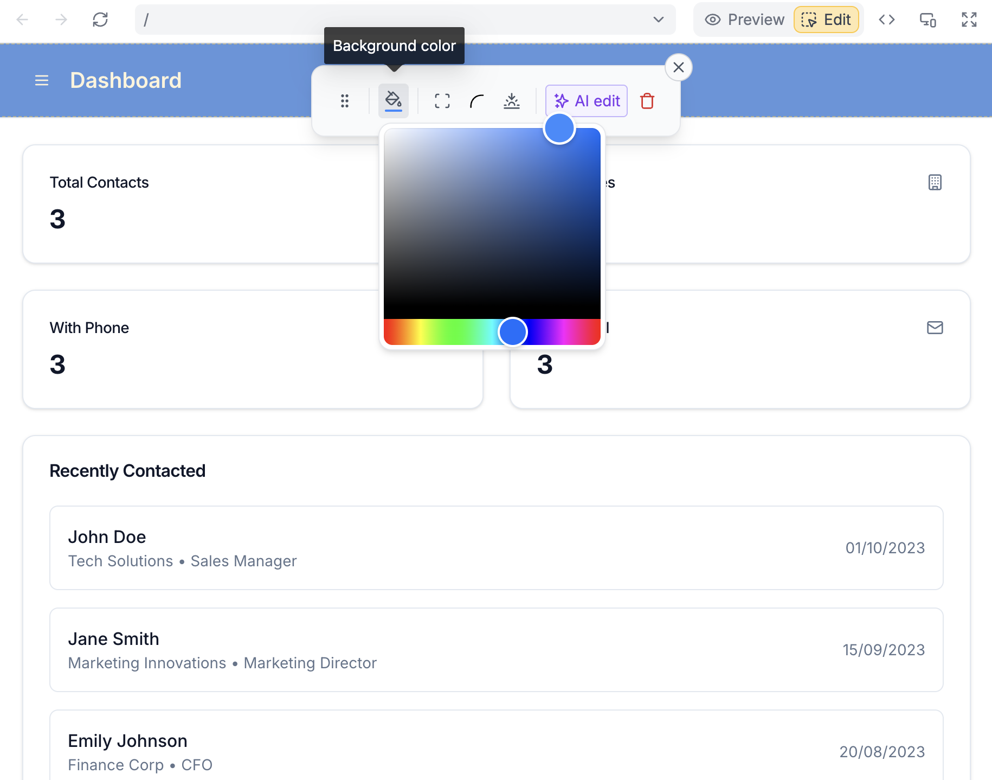Viewport: 992px width, 780px height.
Task: Click the path address field
Action: (405, 20)
